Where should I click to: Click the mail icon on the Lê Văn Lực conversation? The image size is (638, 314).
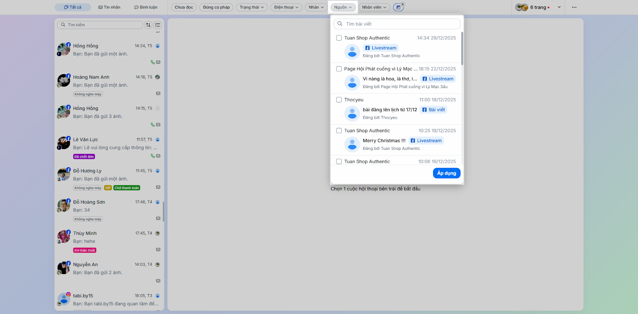coord(158,156)
